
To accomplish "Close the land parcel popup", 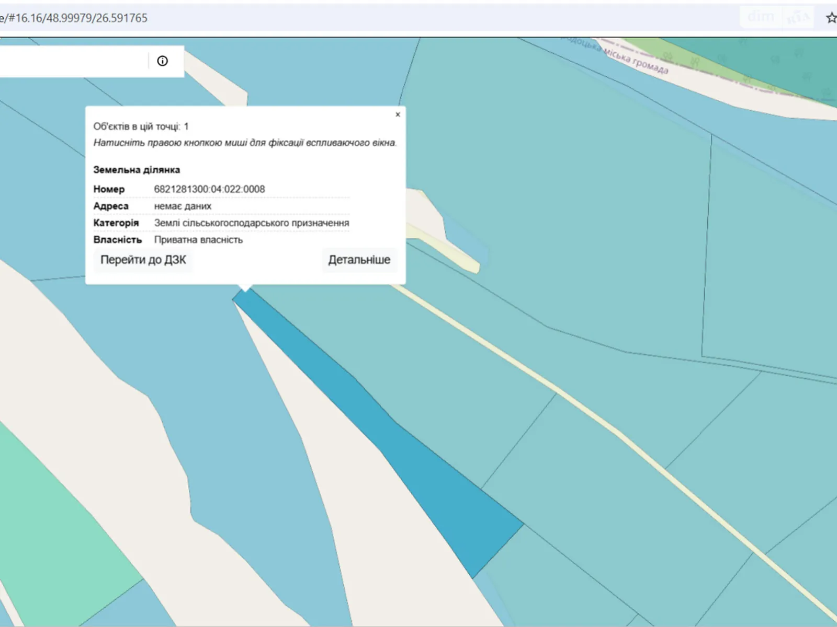I will tap(398, 114).
